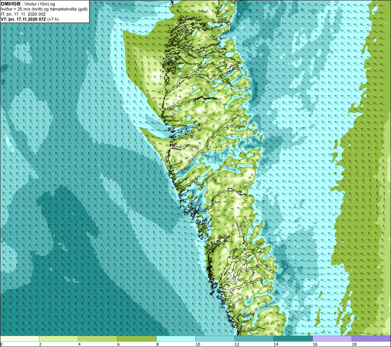Click the 'VT: þri. 17.11.2020 07Z' valid-time text
The width and height of the screenshot is (391, 347).
coord(23,19)
